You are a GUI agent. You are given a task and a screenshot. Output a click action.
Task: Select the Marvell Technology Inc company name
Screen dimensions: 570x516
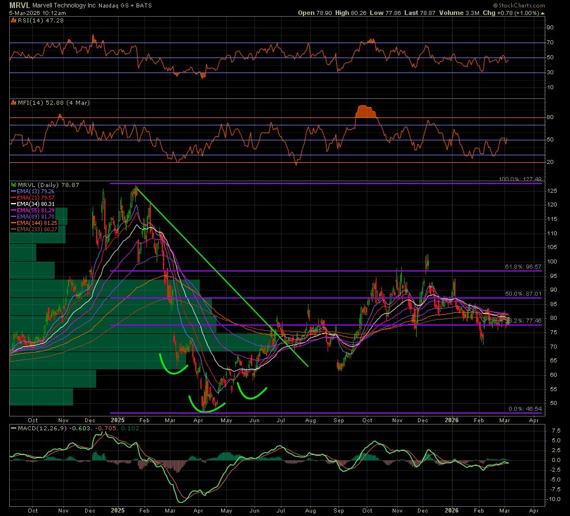click(x=64, y=5)
